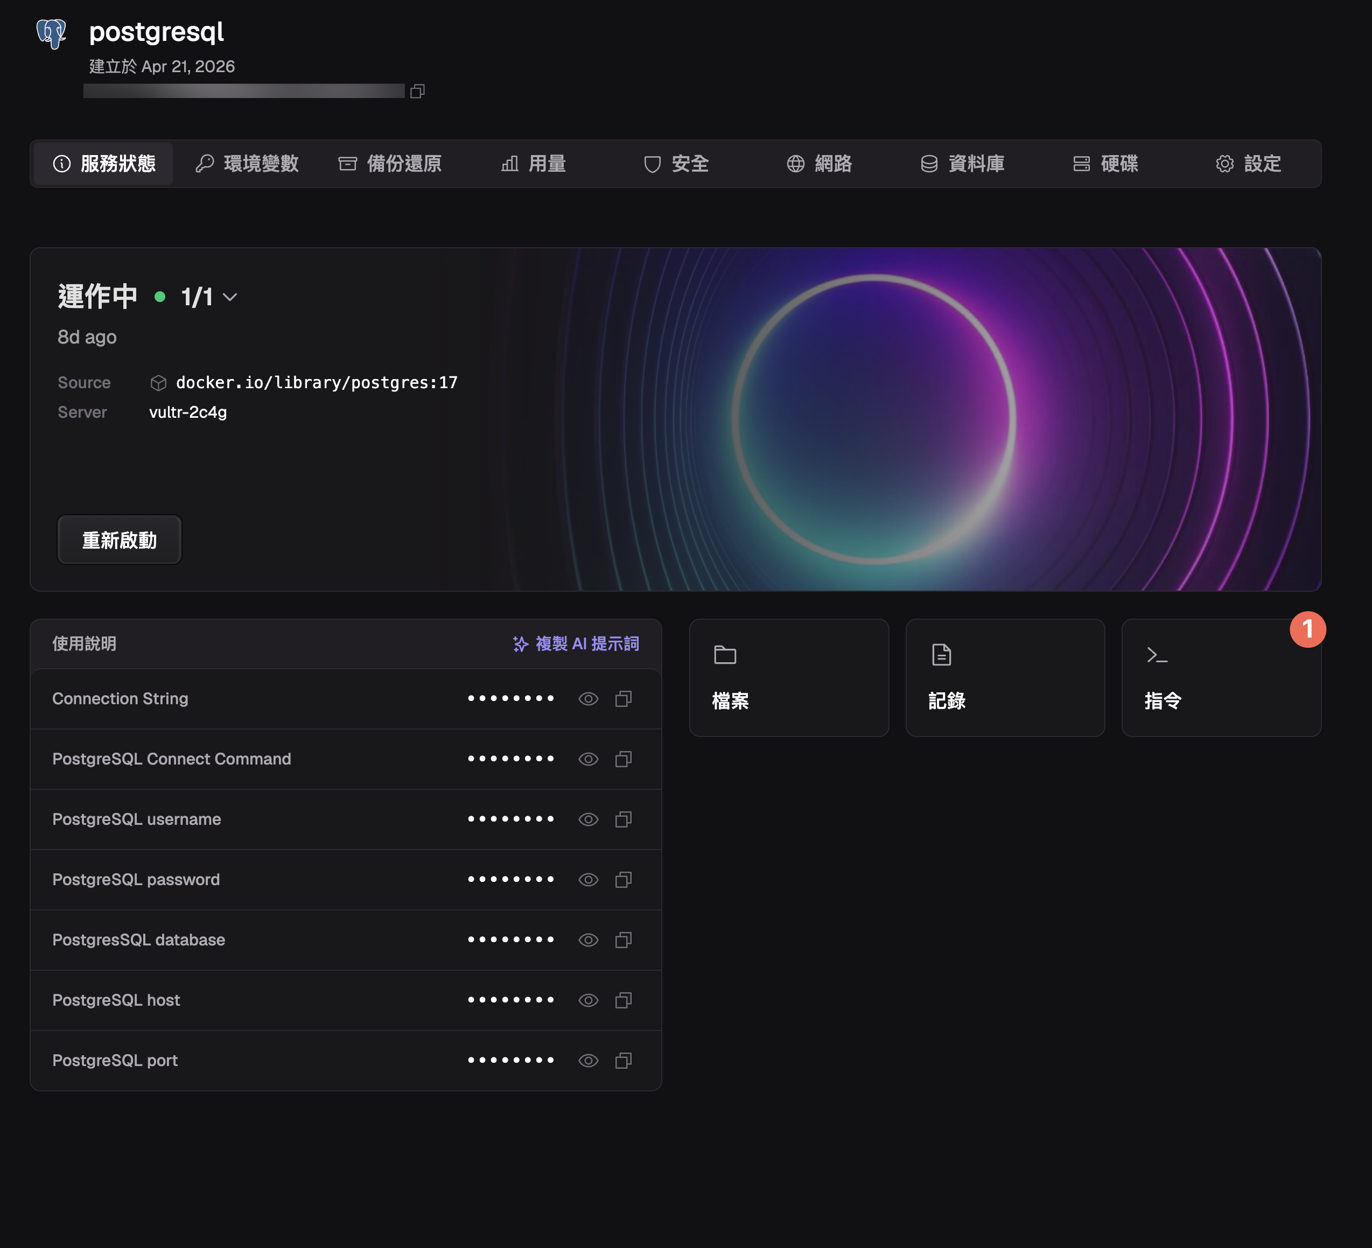Select the 服務狀態 tab

(104, 164)
